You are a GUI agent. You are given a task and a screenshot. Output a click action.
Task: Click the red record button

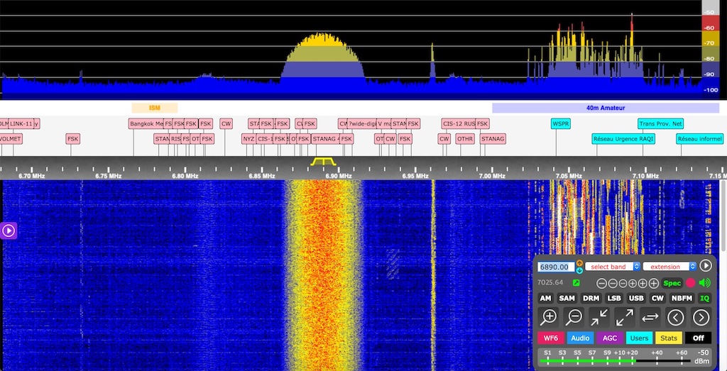tap(690, 283)
